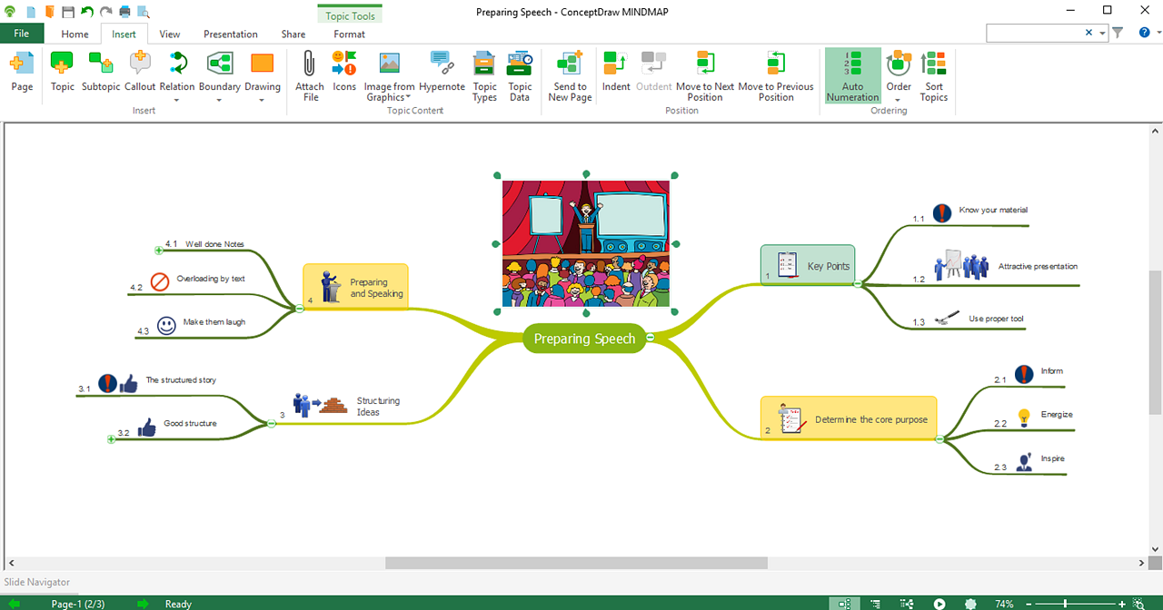Zoom out with the minus button
Viewport: 1163px width, 610px height.
click(x=1028, y=604)
